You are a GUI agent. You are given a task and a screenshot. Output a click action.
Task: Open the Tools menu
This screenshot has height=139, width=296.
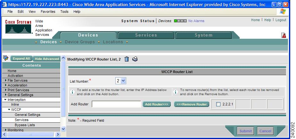(64, 12)
